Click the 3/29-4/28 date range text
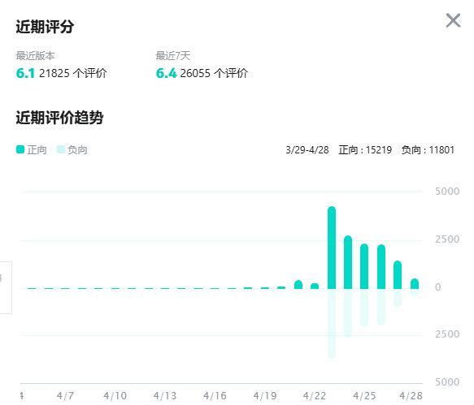 tap(307, 149)
